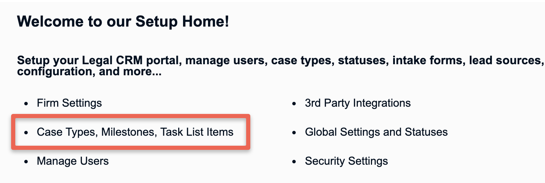Viewport: 545px width, 183px height.
Task: Click the Welcome to our Setup Home heading
Action: pyautogui.click(x=123, y=21)
